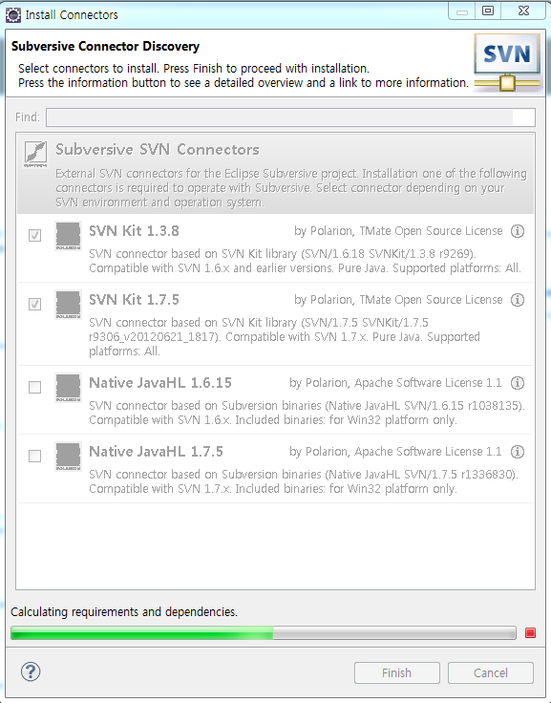Screen dimensions: 551x703
Task: Click the Polarion logo beside SVN Kit 1.3.8
Action: point(68,236)
